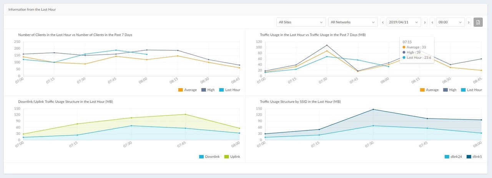Open the All Sites dropdown
Screen dimensions: 492x178
click(301, 22)
